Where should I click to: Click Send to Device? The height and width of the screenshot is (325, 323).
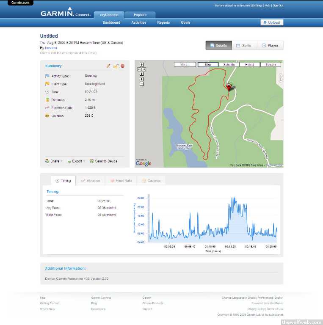tap(104, 161)
